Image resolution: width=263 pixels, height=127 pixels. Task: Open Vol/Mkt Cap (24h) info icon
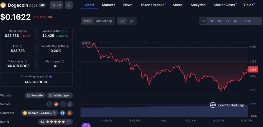point(68,46)
